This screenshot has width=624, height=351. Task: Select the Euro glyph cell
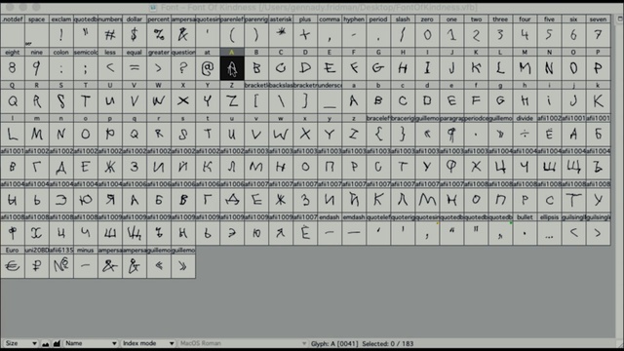13,262
